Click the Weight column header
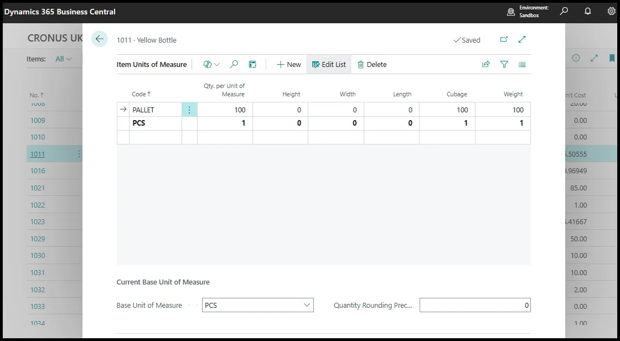The image size is (620, 341). pos(513,94)
